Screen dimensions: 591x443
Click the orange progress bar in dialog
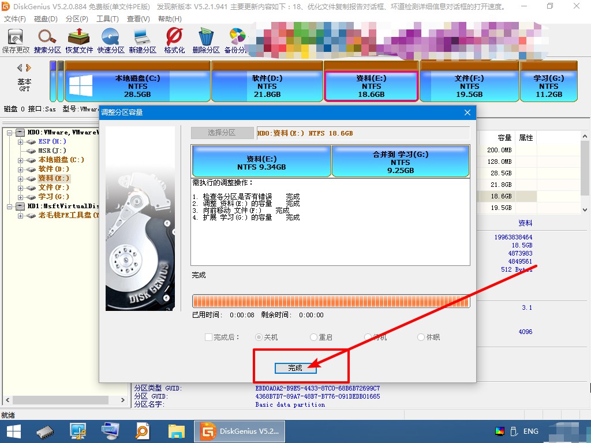(x=331, y=301)
